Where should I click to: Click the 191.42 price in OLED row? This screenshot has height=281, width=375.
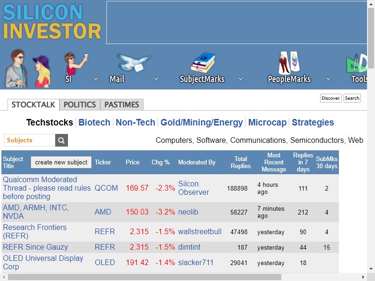pos(137,262)
